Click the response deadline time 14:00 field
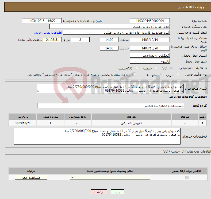 pos(109,40)
